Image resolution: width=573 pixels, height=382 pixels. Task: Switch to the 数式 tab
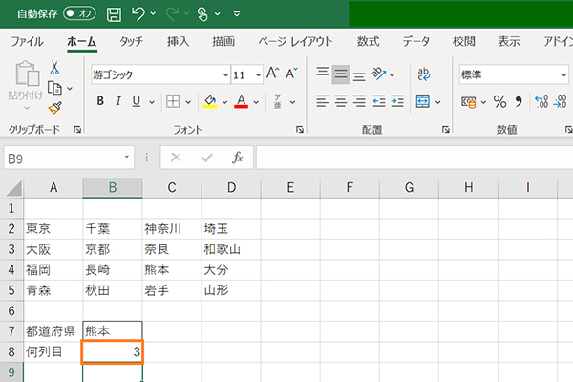pyautogui.click(x=368, y=41)
